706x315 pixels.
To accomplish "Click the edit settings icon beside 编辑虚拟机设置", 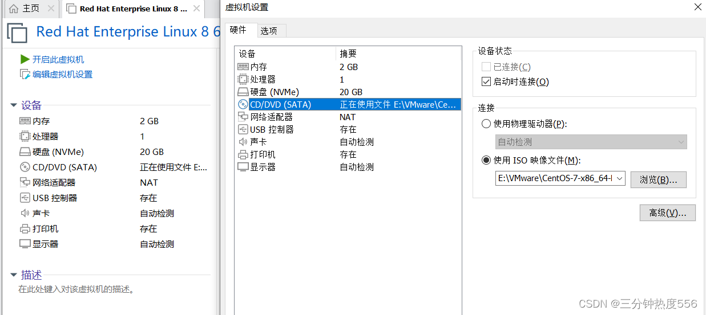I will pos(25,74).
